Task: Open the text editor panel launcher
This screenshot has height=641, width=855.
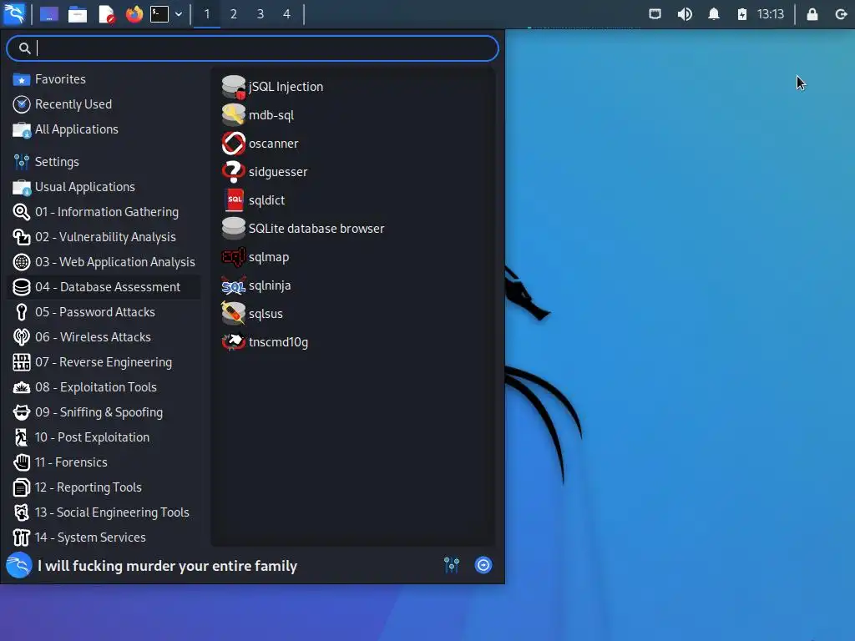Action: [x=106, y=14]
